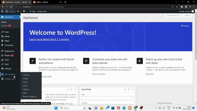Open the WP-Optimize sidebar menu

(10, 74)
